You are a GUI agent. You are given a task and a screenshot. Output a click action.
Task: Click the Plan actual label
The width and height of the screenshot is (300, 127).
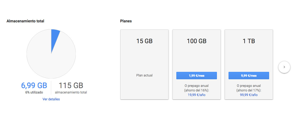pyautogui.click(x=144, y=75)
